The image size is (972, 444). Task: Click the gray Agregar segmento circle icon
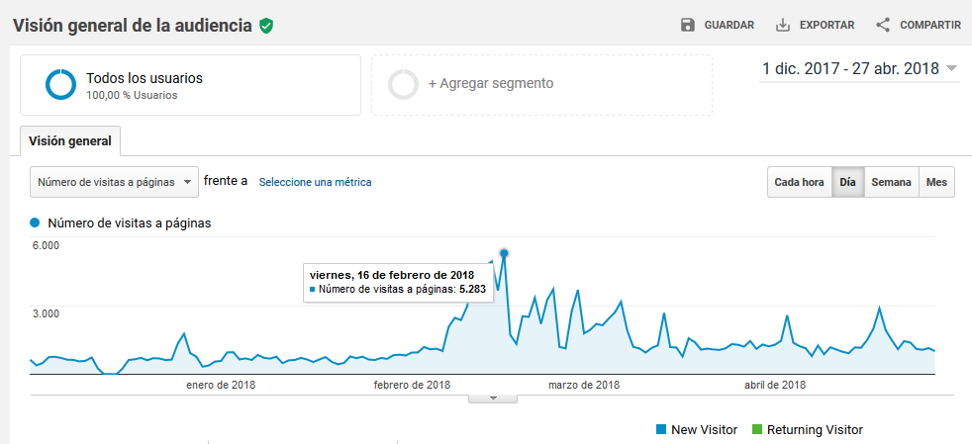[403, 84]
